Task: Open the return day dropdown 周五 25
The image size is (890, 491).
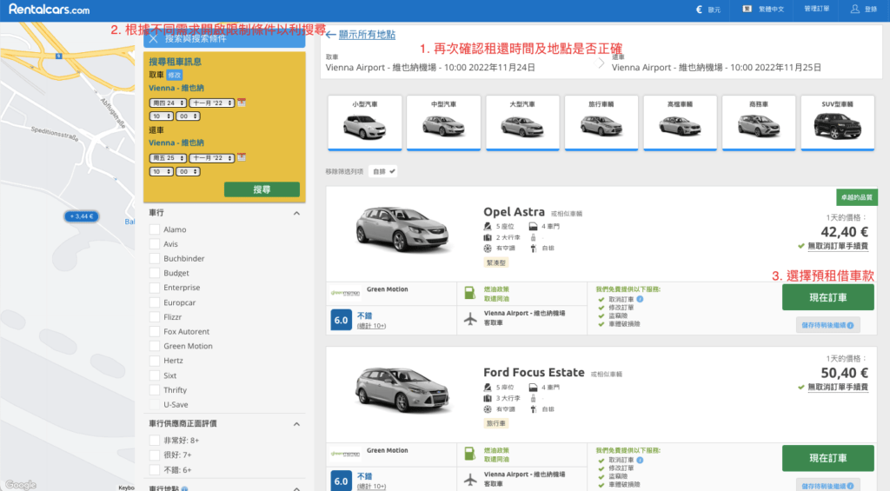Action: tap(168, 158)
